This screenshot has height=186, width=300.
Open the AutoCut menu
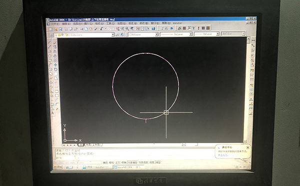[x=177, y=23]
